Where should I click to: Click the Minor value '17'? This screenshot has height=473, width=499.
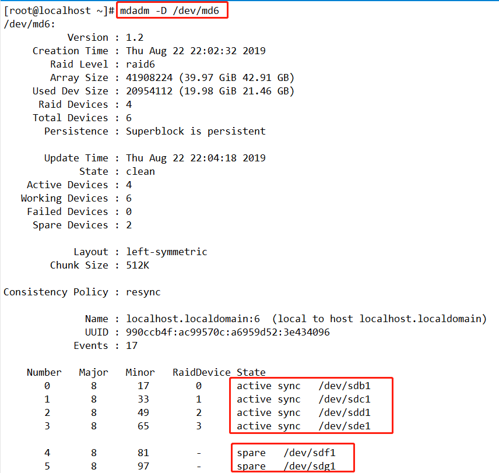[x=143, y=386]
